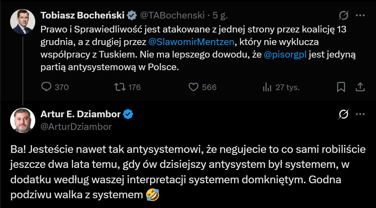
Task: Open more options on Dziambor's reply
Action: click(x=360, y=114)
